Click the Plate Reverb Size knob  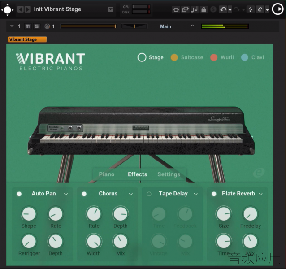pyautogui.click(x=224, y=214)
